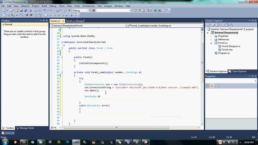Screen dimensions: 258x145
Task: Click the View Class Diagram icon
Action: (231, 25)
